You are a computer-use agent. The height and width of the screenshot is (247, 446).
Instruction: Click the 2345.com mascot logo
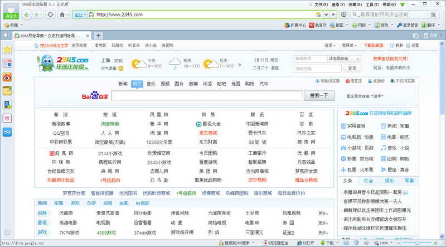coord(63,63)
